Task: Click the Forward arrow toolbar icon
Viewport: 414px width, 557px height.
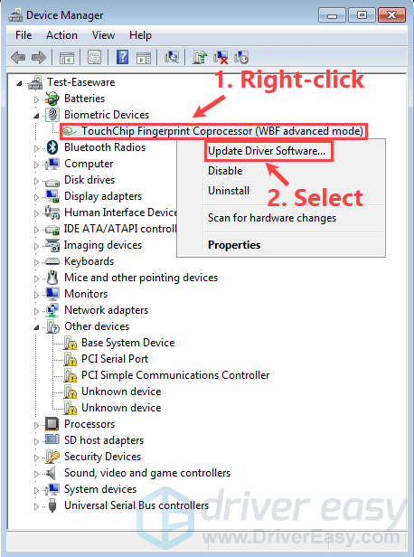Action: [39, 57]
